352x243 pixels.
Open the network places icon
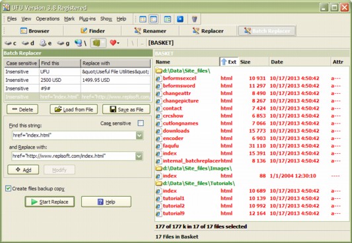click(81, 43)
